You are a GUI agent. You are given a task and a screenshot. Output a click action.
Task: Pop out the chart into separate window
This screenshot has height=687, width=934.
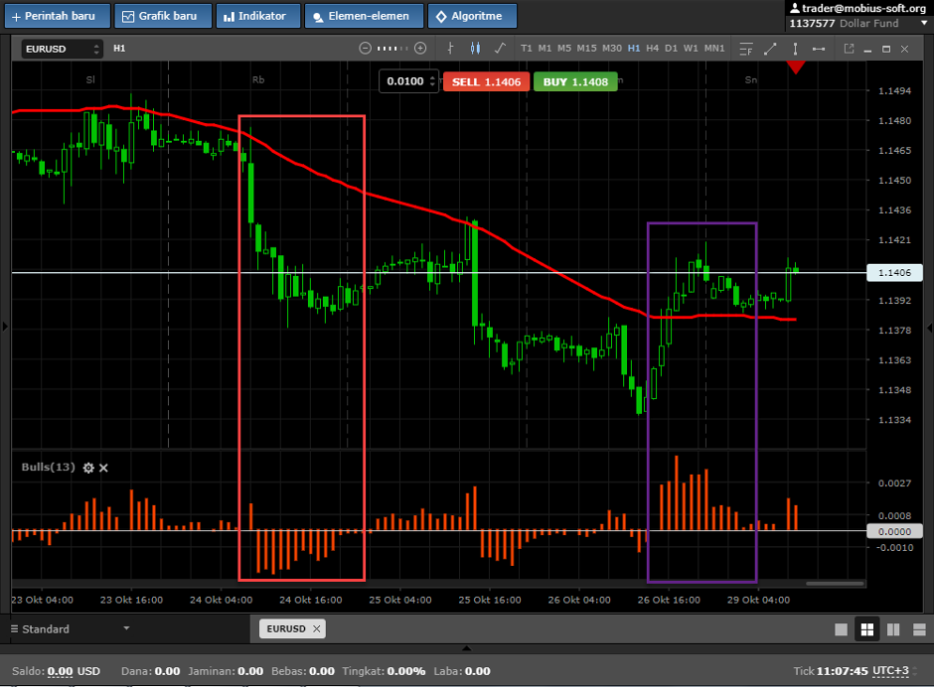coord(849,49)
